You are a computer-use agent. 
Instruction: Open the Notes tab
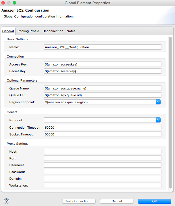click(x=71, y=31)
